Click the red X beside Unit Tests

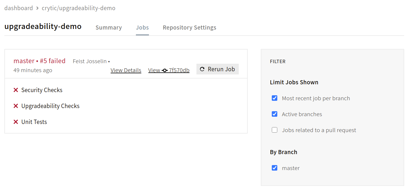[x=16, y=122]
